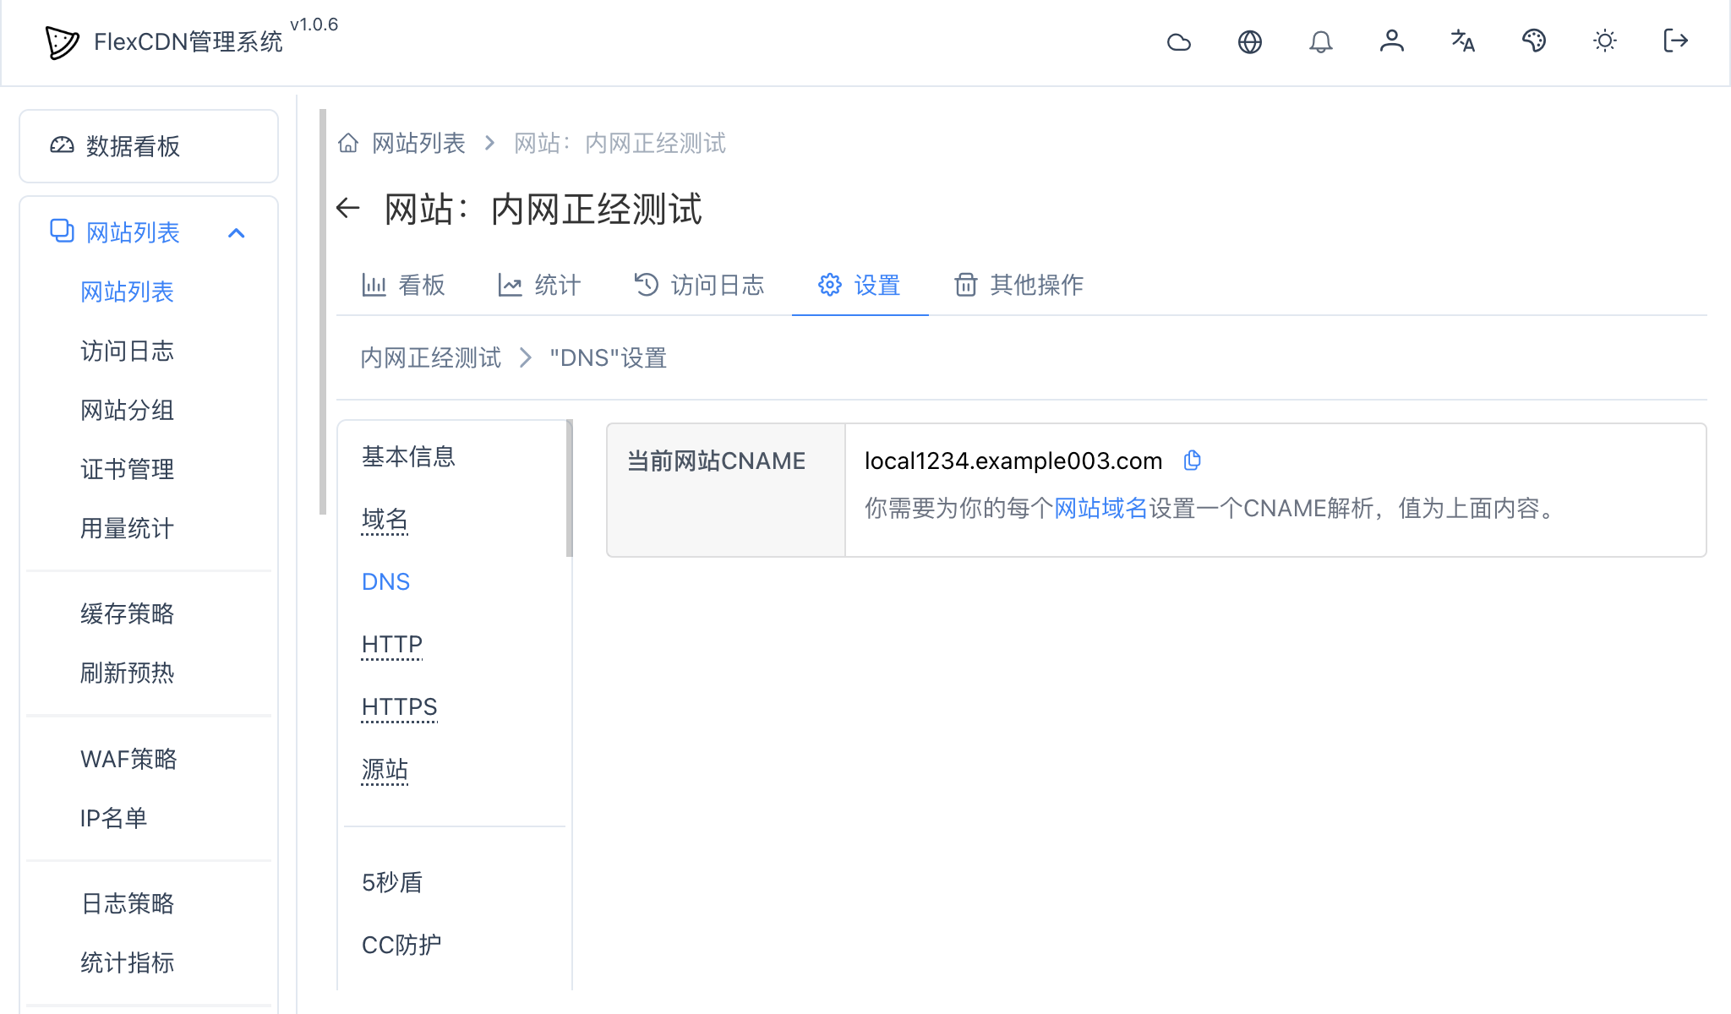This screenshot has width=1731, height=1014.
Task: Open the 网站域名 link in the description
Action: pos(1099,509)
